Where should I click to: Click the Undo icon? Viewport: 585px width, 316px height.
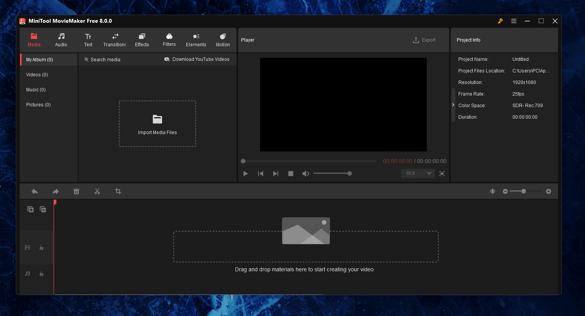pos(34,191)
